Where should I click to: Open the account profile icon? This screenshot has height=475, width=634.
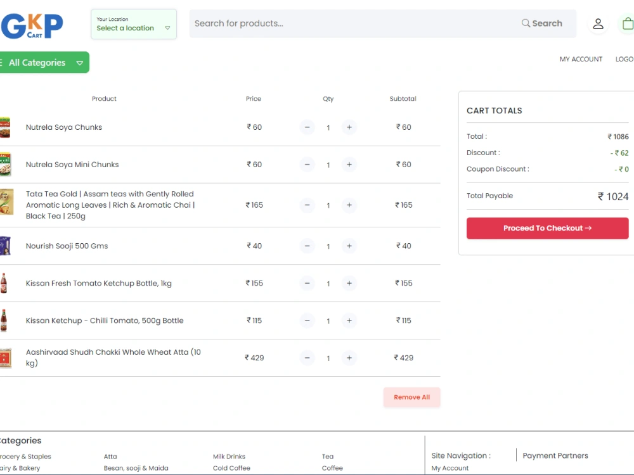[598, 23]
